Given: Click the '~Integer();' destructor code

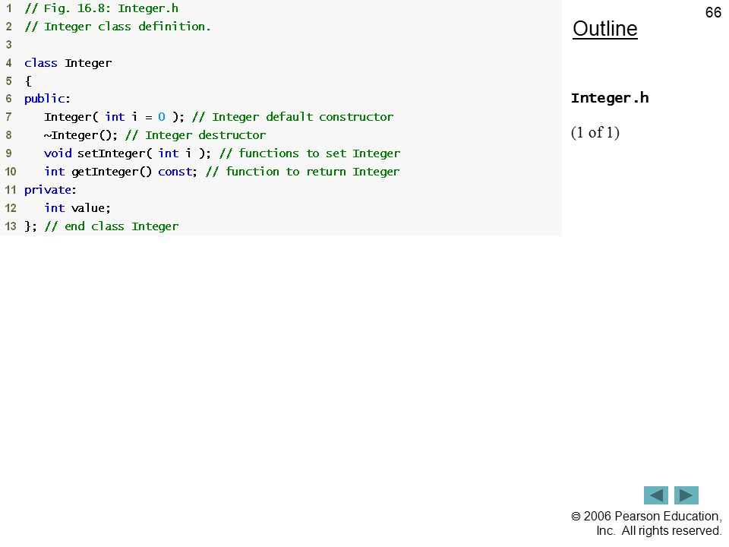Looking at the screenshot, I should [80, 135].
